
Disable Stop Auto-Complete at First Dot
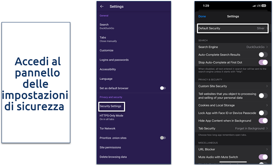click(x=263, y=62)
